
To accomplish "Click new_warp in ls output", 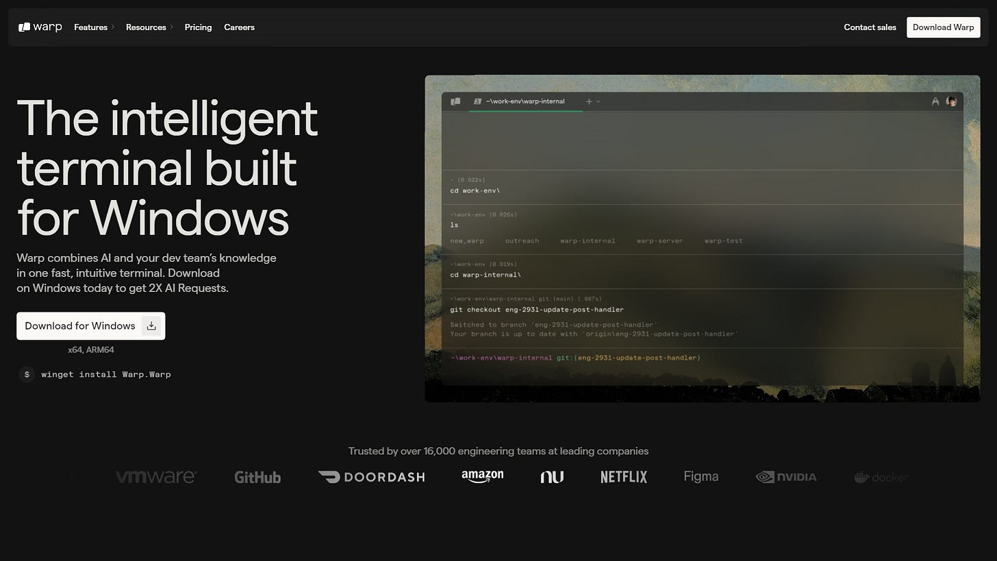I will pos(467,241).
